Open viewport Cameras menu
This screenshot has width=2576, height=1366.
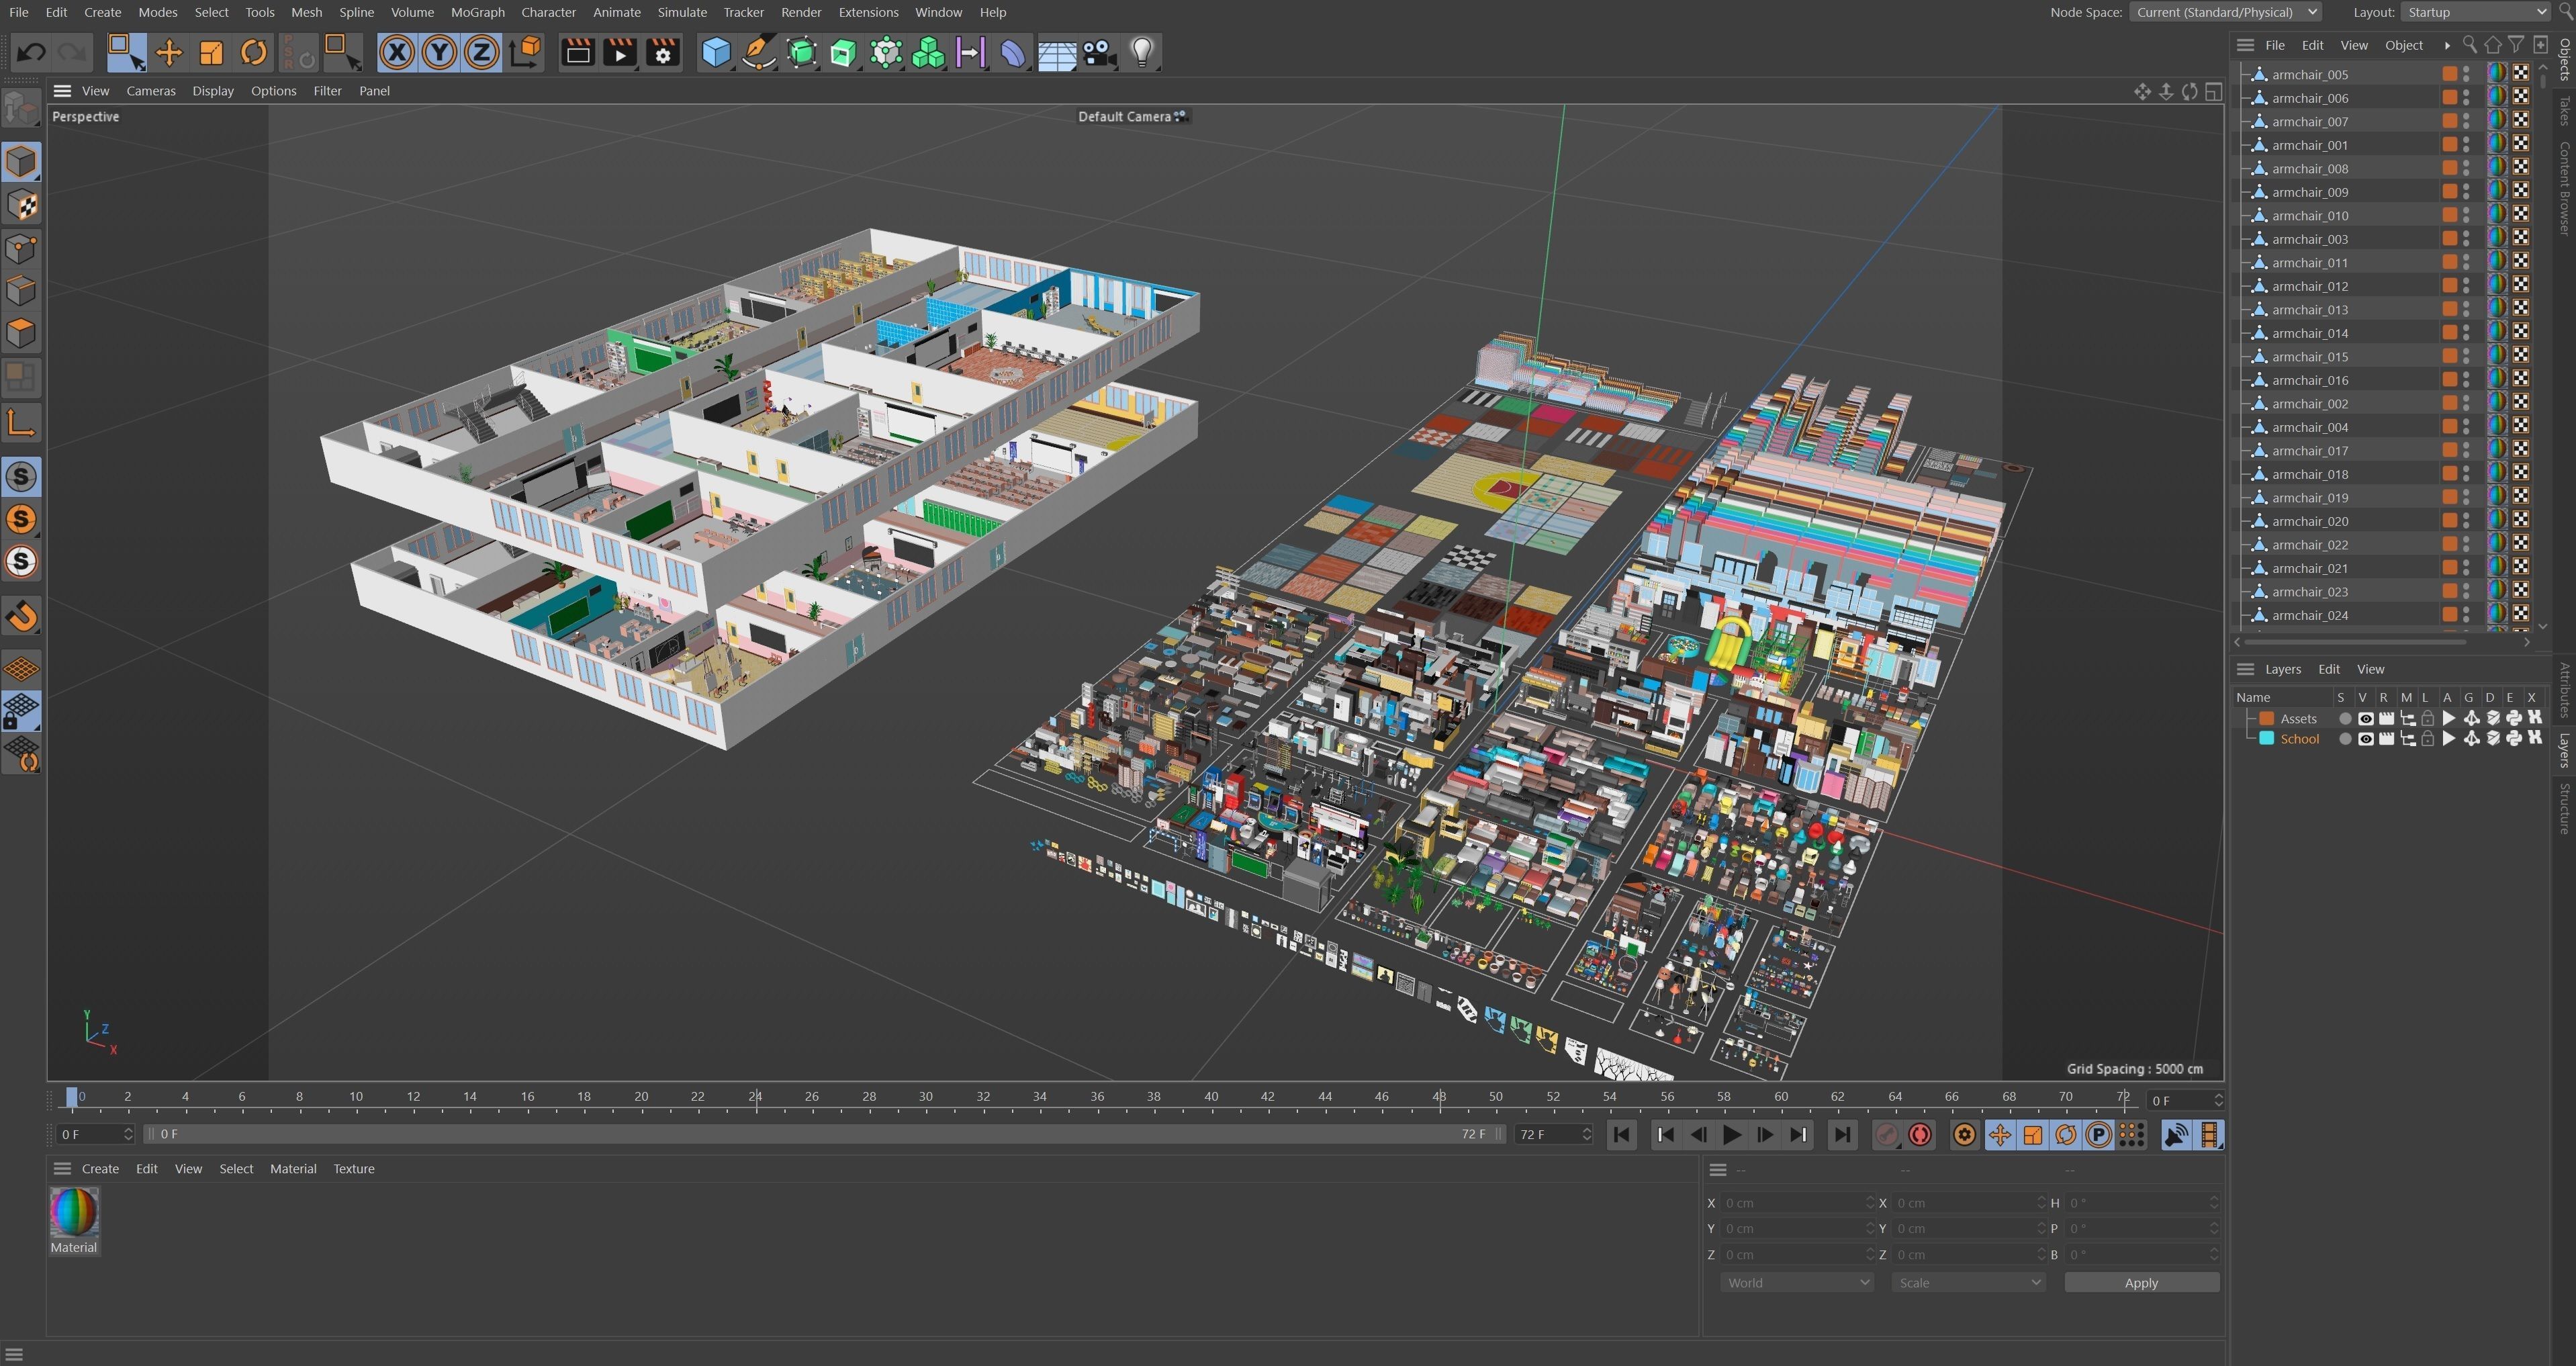[151, 91]
